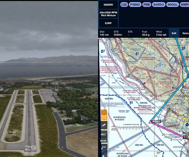Open the WIGGL waypoint bubble
Image resolution: width=189 pixels, height=157 pixels.
tap(173, 5)
